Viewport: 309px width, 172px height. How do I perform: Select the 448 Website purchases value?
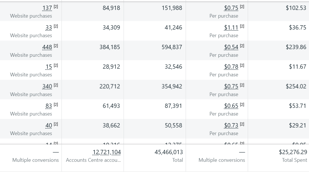click(47, 47)
